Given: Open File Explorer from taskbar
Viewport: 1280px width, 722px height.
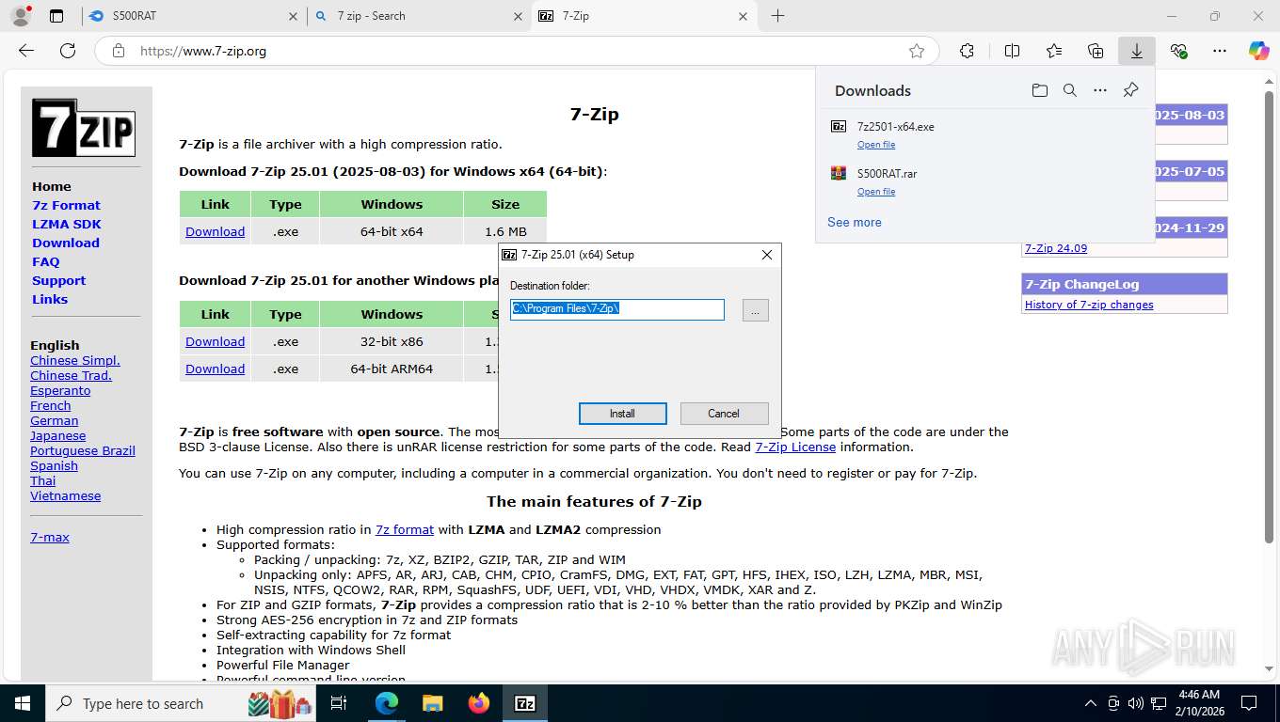Looking at the screenshot, I should [x=432, y=703].
